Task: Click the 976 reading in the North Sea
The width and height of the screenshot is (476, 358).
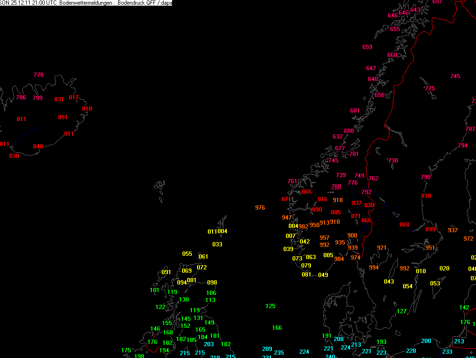Action: pos(260,208)
